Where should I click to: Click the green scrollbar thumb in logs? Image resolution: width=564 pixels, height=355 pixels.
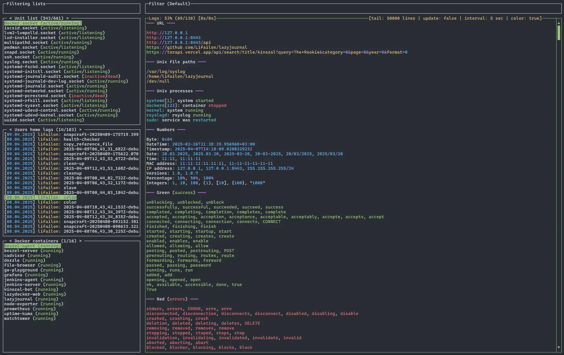(559, 33)
